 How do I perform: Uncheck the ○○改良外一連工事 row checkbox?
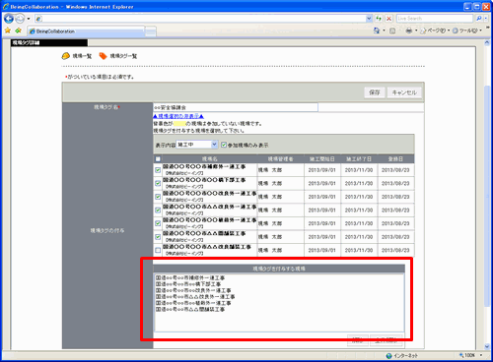coord(158,197)
